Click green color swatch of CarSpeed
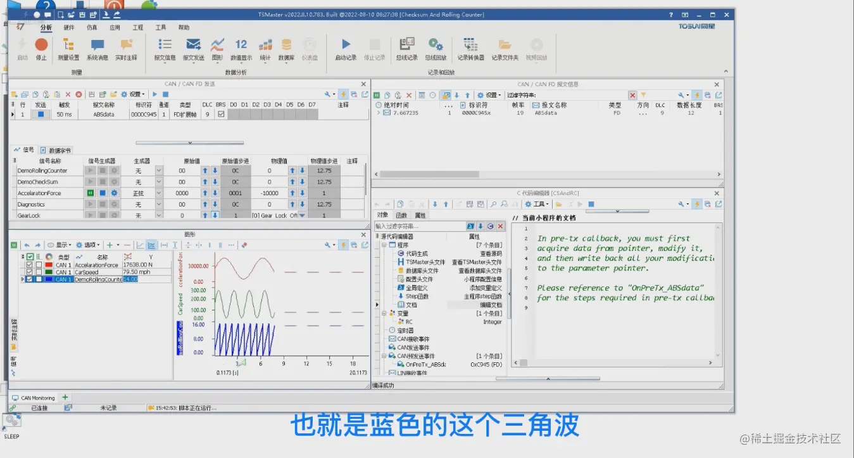The height and width of the screenshot is (458, 854). click(x=48, y=272)
